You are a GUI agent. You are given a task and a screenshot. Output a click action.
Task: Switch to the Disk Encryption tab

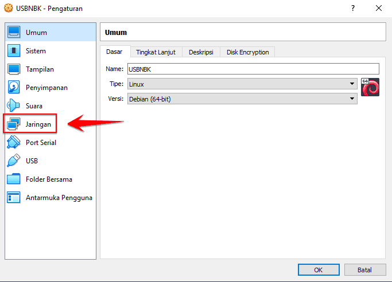click(x=247, y=52)
